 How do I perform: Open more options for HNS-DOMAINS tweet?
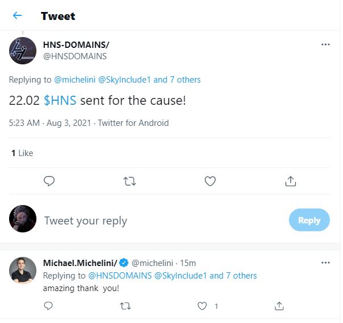tap(325, 44)
